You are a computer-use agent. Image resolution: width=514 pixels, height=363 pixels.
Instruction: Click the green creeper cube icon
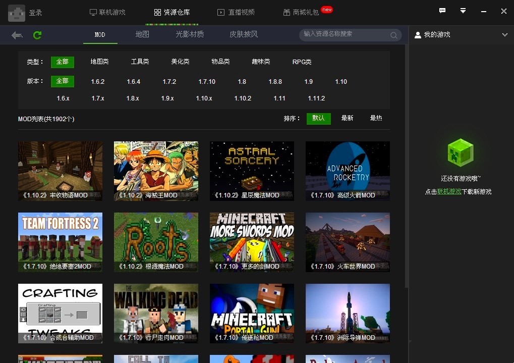461,152
